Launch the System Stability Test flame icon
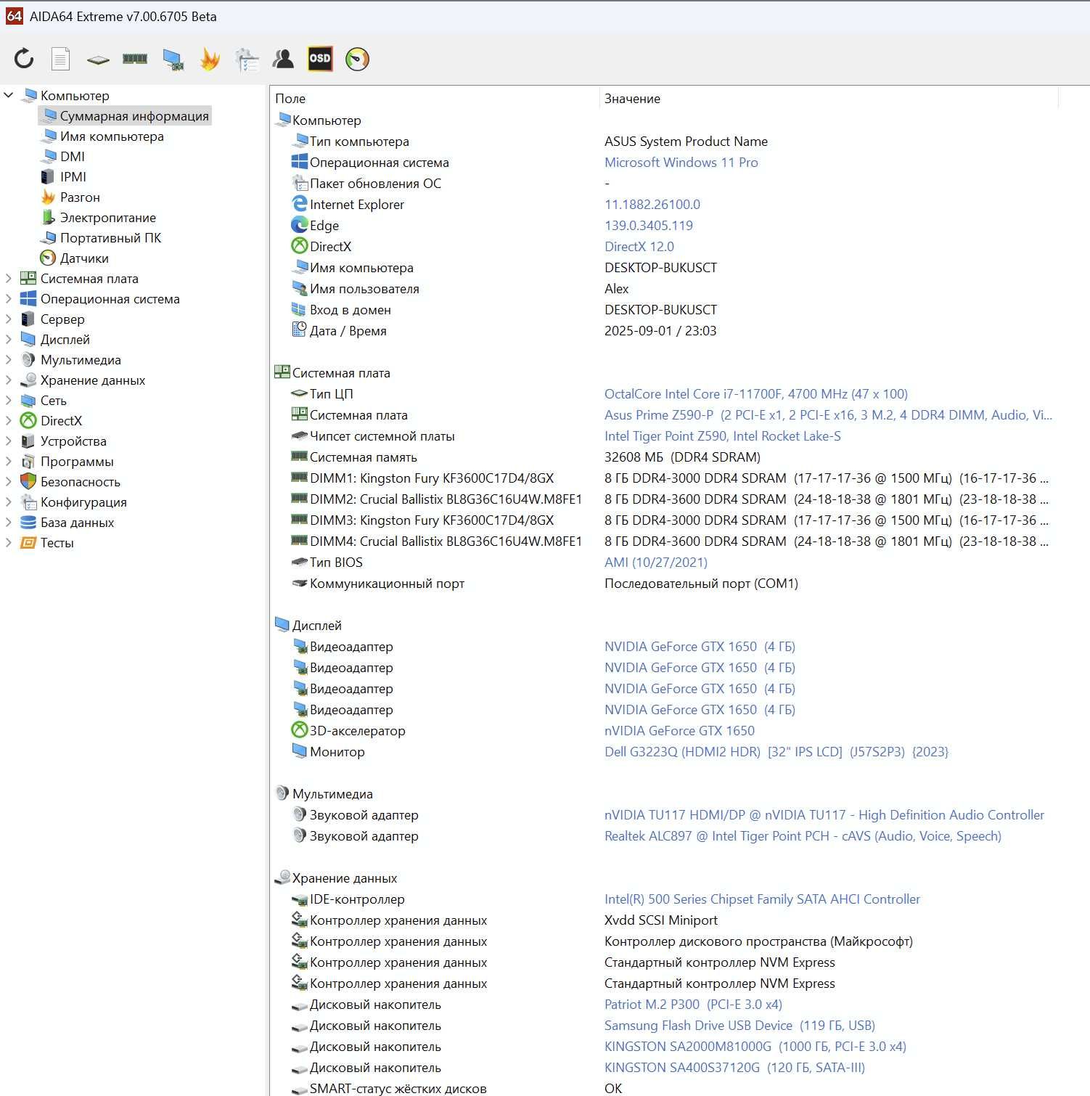The height and width of the screenshot is (1096, 1090). [210, 59]
